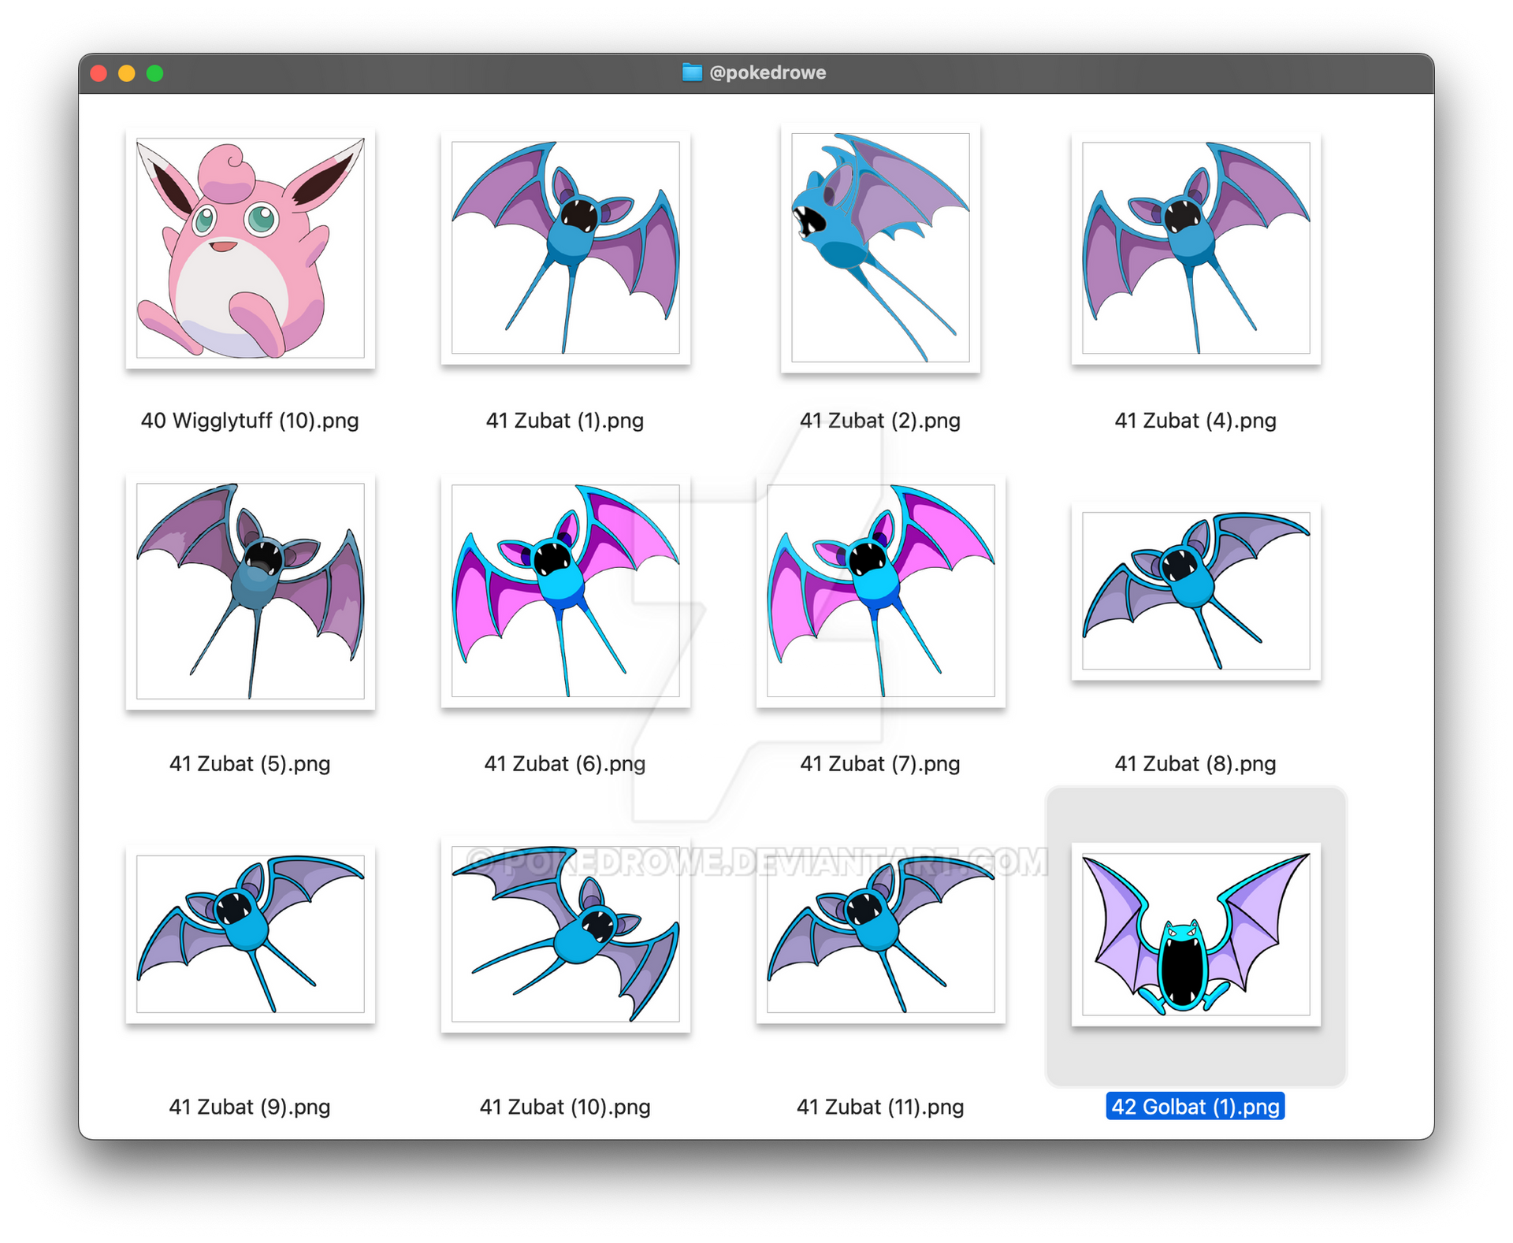Select the 41 Zubat (2).png thumbnail

click(x=880, y=248)
